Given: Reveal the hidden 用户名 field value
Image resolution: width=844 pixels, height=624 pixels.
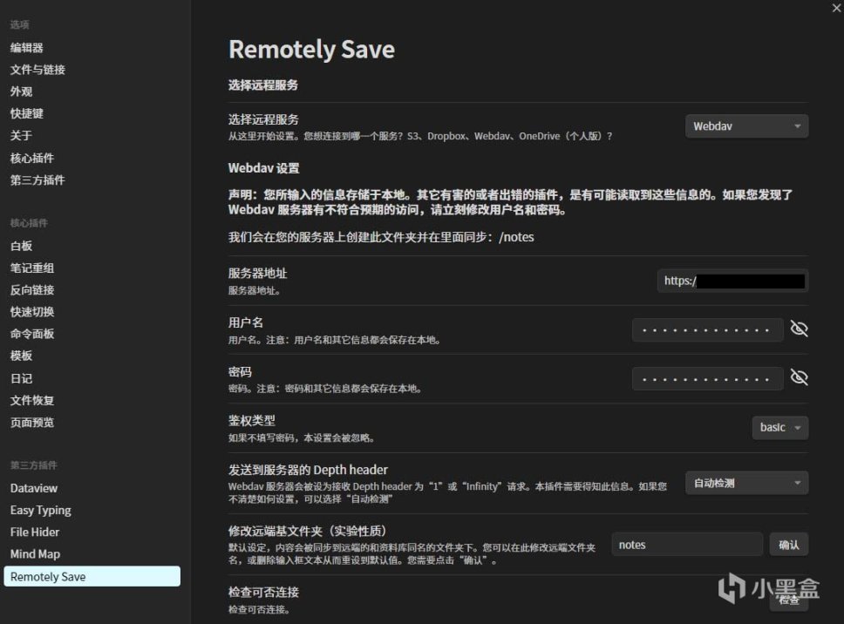Looking at the screenshot, I should pos(799,329).
